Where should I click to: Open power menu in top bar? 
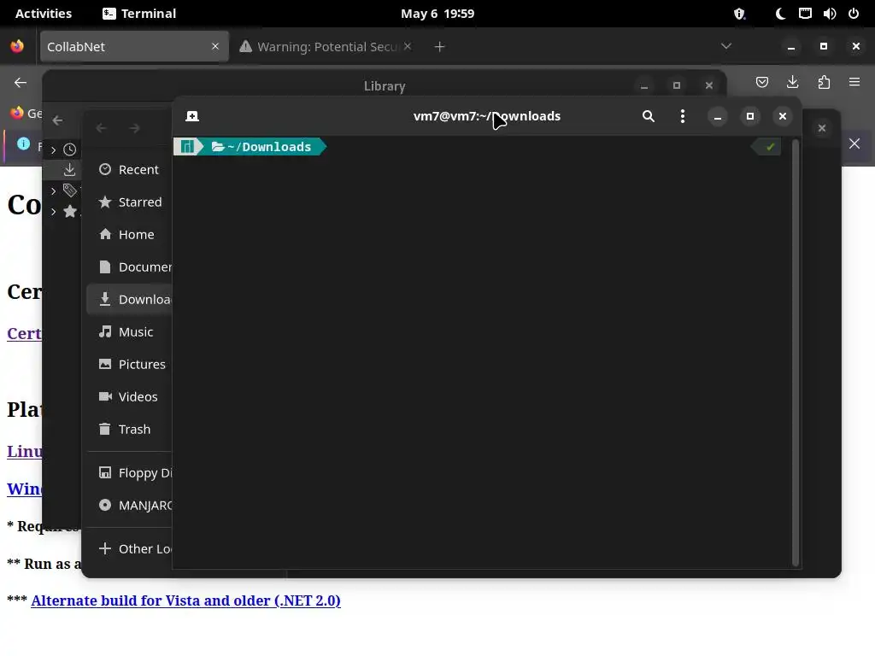click(x=854, y=14)
